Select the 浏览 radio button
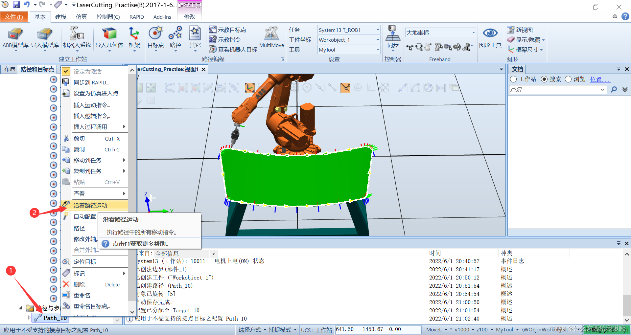This screenshot has width=631, height=335. 568,79
